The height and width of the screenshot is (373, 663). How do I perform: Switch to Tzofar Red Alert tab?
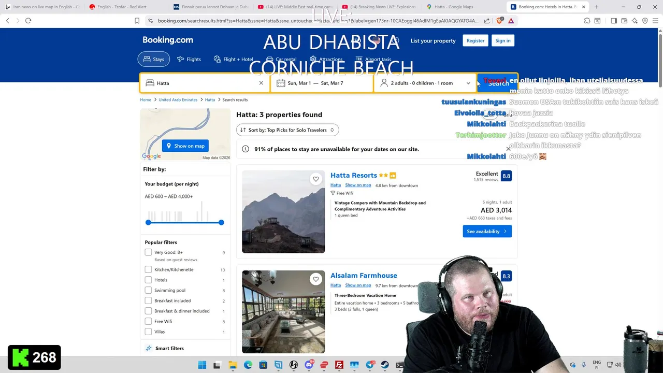127,7
